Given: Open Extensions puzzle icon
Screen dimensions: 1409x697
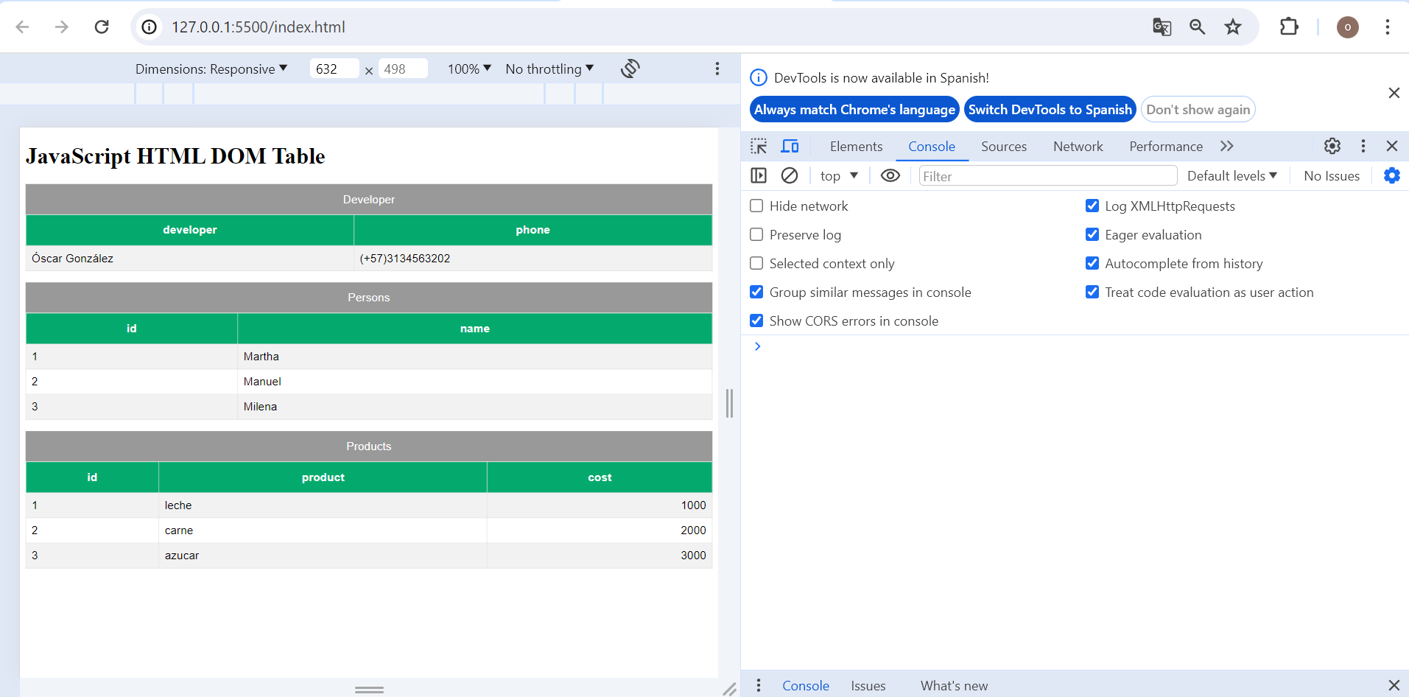Looking at the screenshot, I should click(x=1289, y=27).
